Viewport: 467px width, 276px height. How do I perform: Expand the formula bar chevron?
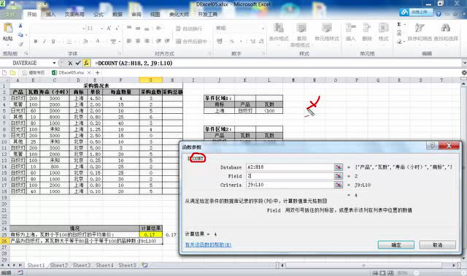[464, 63]
